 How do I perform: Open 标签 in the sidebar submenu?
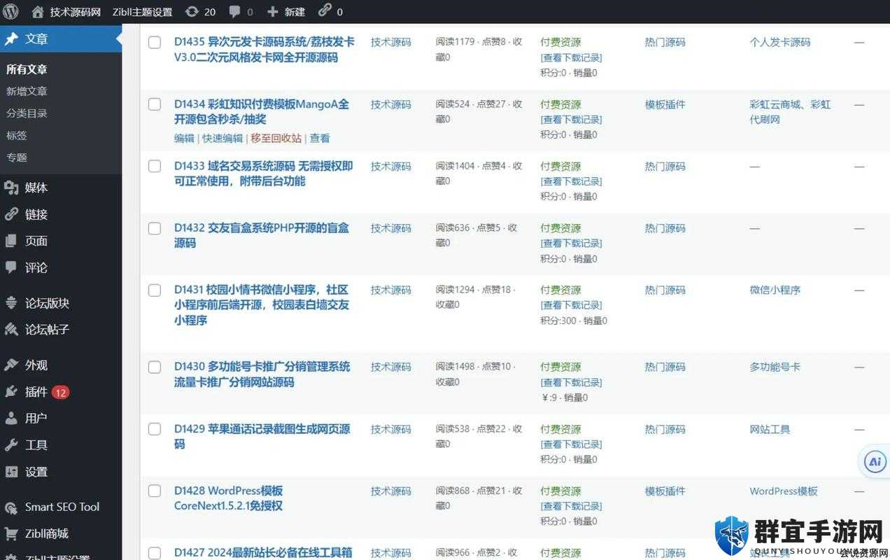(16, 135)
